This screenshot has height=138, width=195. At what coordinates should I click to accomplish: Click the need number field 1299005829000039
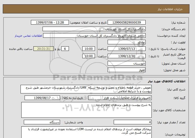(126, 22)
